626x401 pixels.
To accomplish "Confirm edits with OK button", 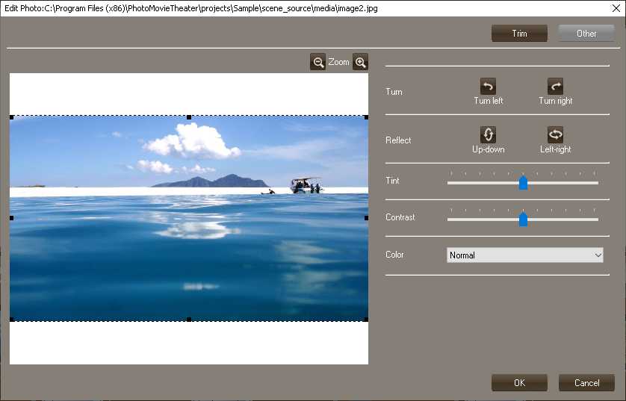I will 519,382.
